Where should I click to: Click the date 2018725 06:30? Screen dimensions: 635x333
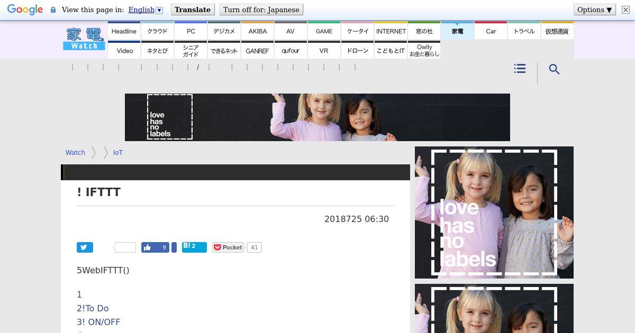tap(357, 219)
